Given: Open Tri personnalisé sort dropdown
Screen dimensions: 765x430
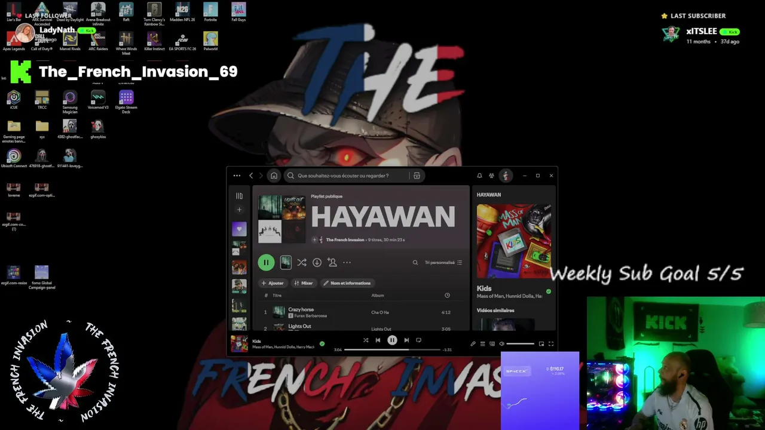Looking at the screenshot, I should [x=443, y=262].
